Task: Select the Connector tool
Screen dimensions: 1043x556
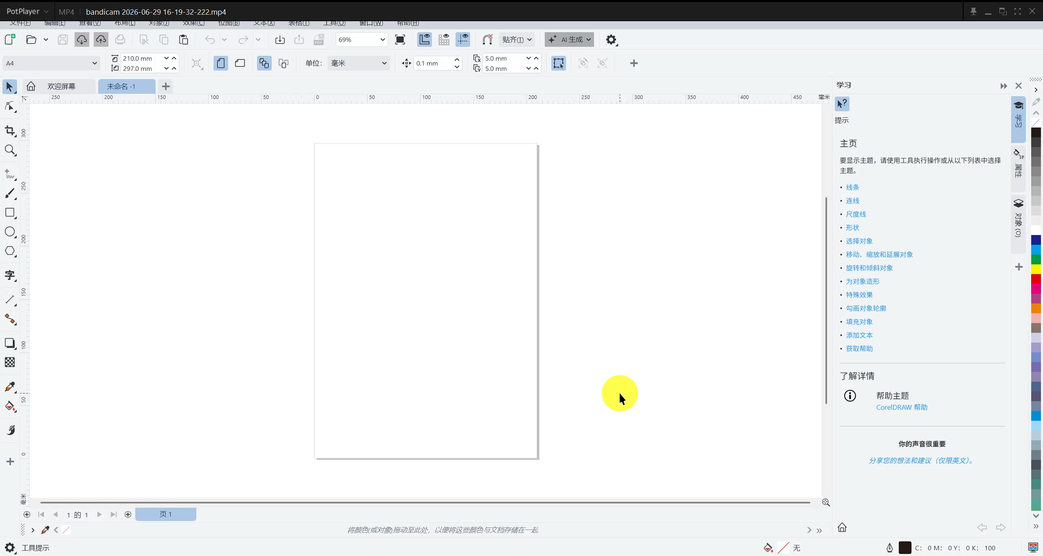Action: [10, 319]
